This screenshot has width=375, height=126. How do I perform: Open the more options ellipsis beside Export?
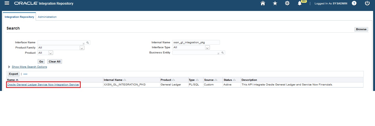[x=25, y=74]
